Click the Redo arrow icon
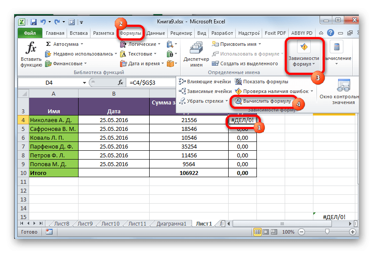384x253 pixels. click(57, 22)
